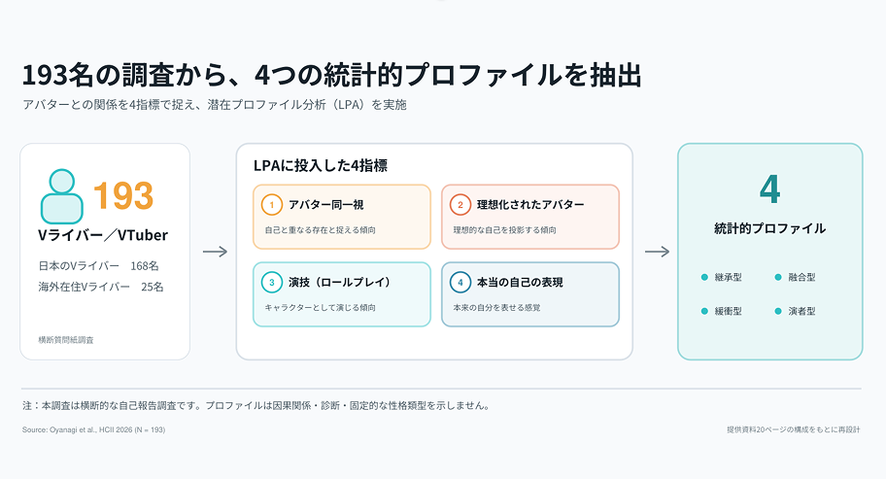Click the blue circled number 4 icon
Screen dimensions: 886x479
tap(460, 282)
